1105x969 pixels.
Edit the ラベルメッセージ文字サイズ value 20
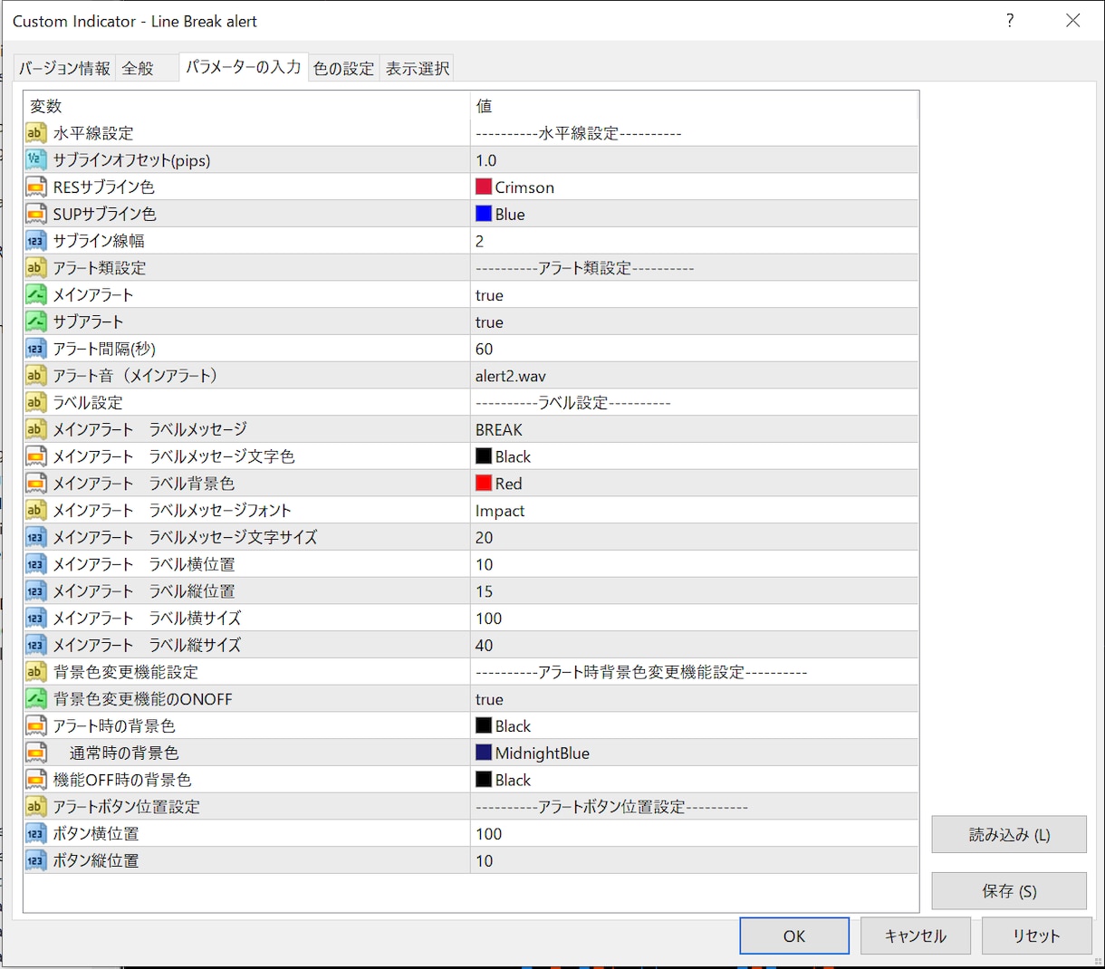coord(695,537)
